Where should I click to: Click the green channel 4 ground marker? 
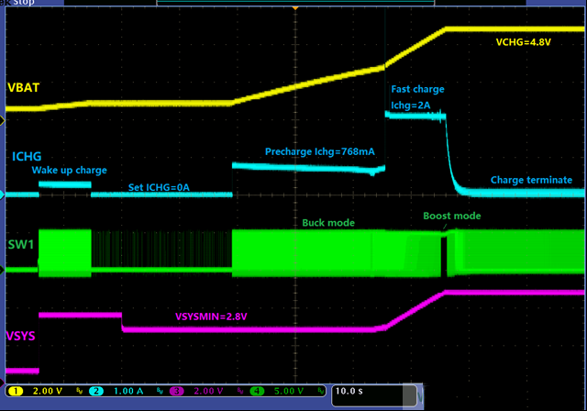[x=2, y=270]
